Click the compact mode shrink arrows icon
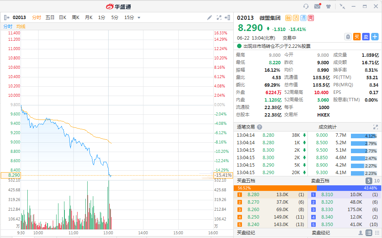 pos(342,6)
